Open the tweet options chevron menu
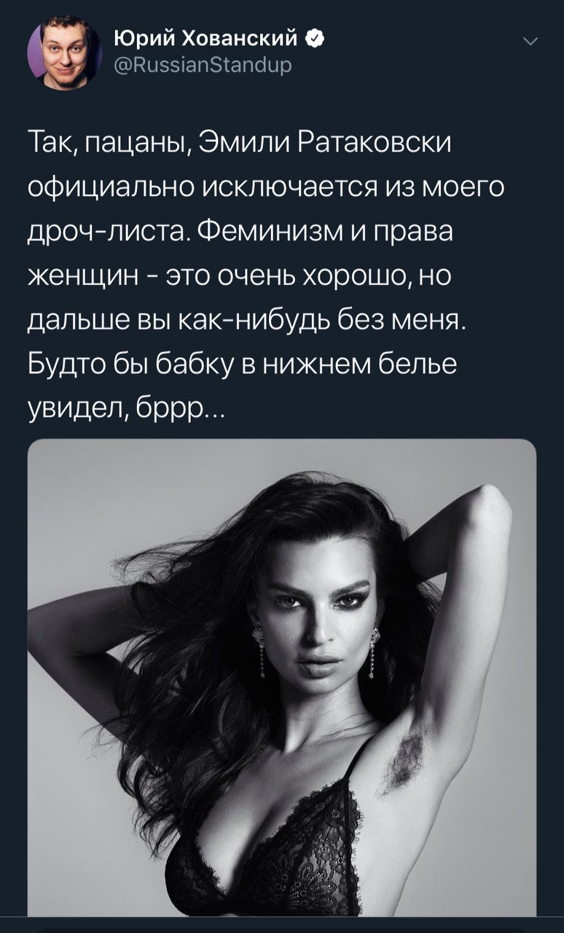The image size is (564, 933). tap(530, 42)
